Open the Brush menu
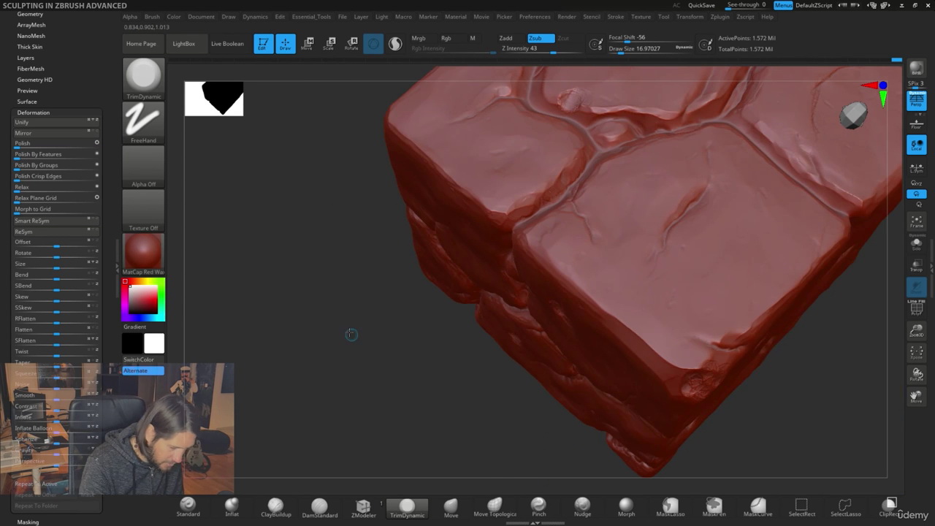Viewport: 935px width, 526px height. tap(152, 16)
